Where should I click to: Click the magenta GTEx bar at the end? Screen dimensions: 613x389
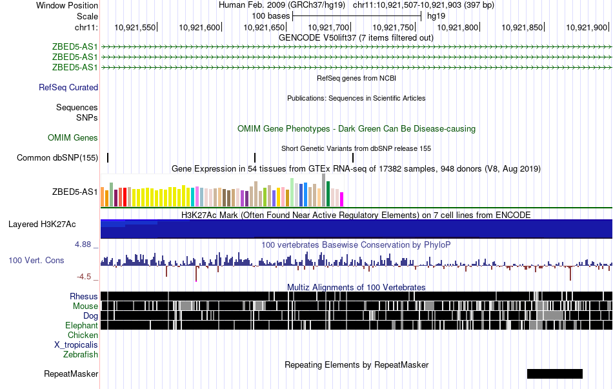click(342, 199)
